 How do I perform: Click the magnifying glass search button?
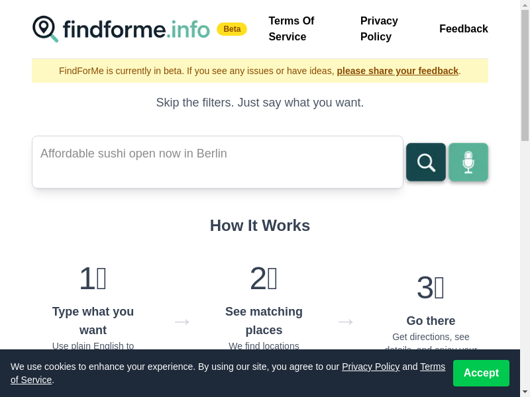pos(426,162)
